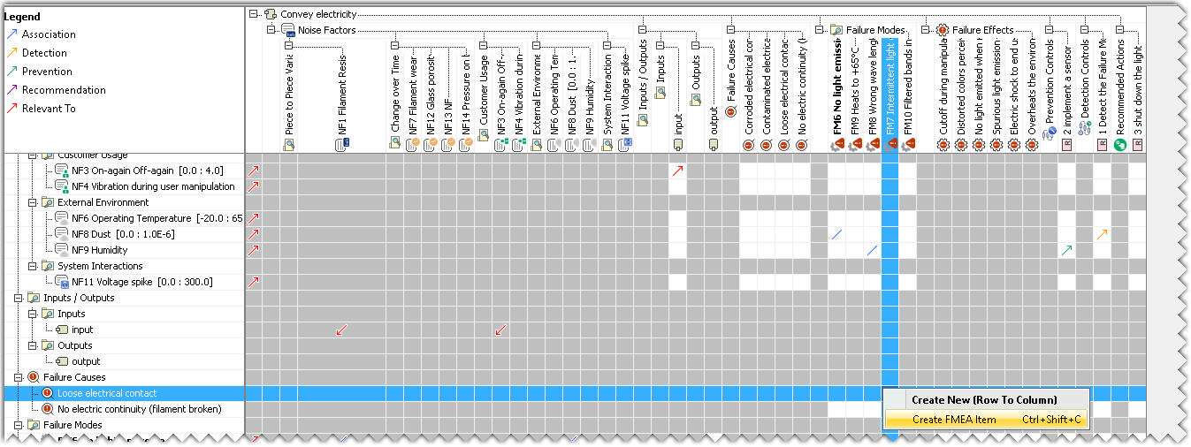
Task: Select the No electric continuity (filament broken) row
Action: click(x=124, y=409)
